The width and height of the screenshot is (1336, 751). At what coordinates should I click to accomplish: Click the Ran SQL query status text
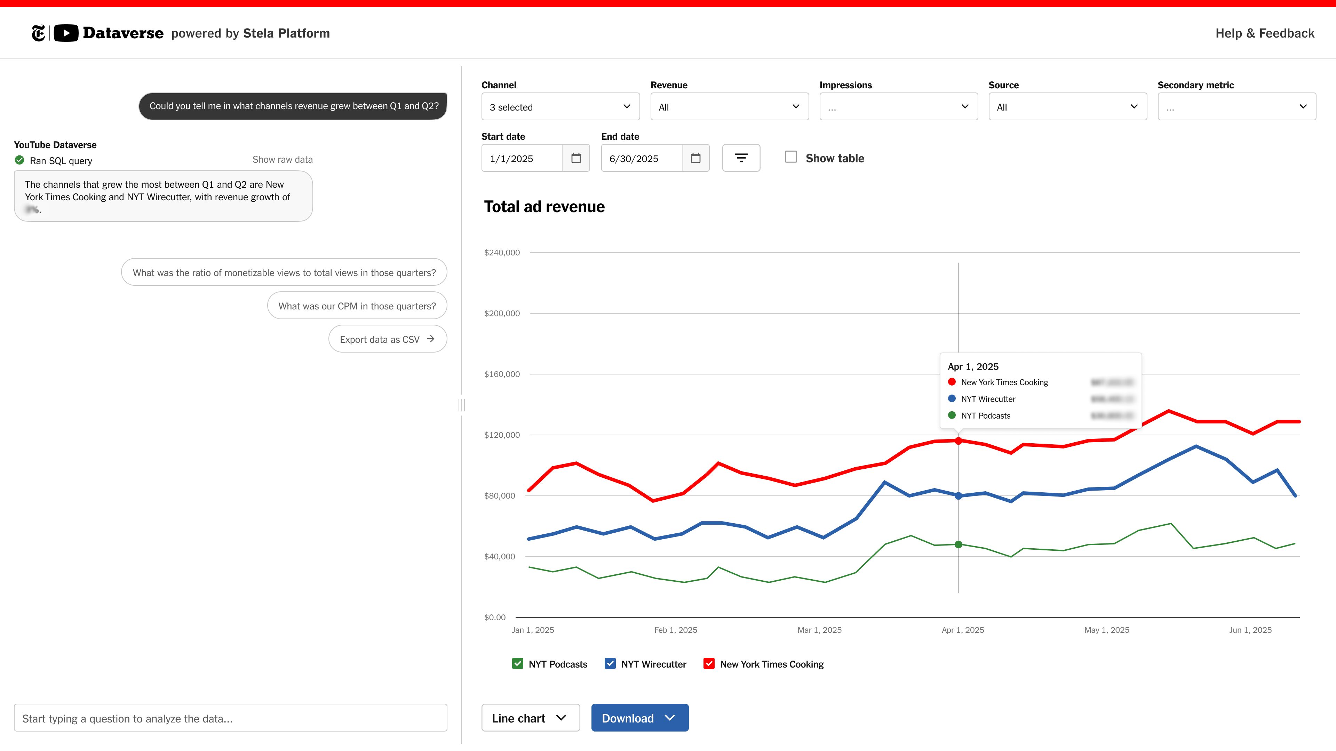pyautogui.click(x=61, y=161)
